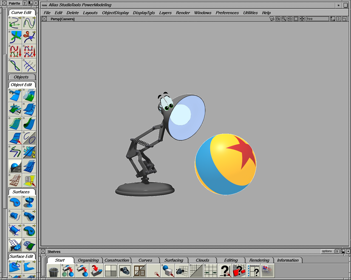This screenshot has width=351, height=280.
Task: Open the File menu
Action: click(x=47, y=13)
